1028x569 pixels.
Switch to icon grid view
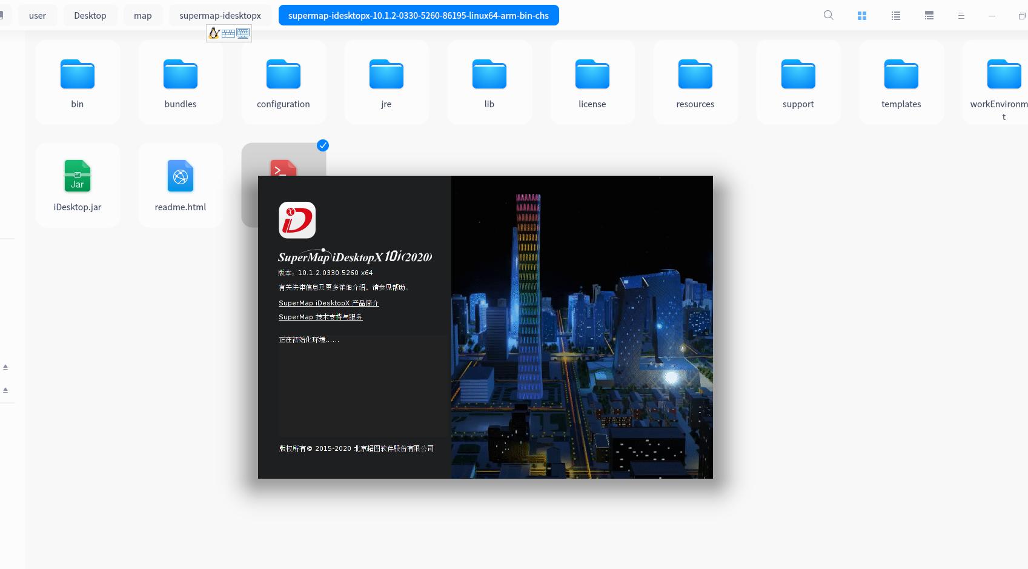(862, 16)
